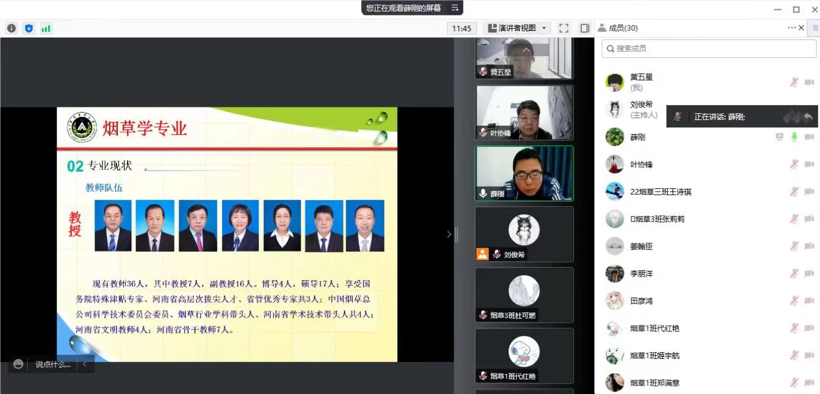Expand the video thumbnails with the right arrow
820x394 pixels.
pos(448,235)
